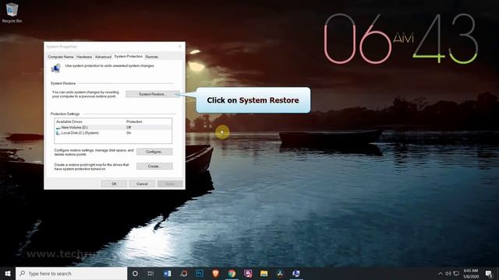Viewport: 499px width, 280px height.
Task: Open the Recycle Bin desktop icon
Action: pyautogui.click(x=12, y=12)
